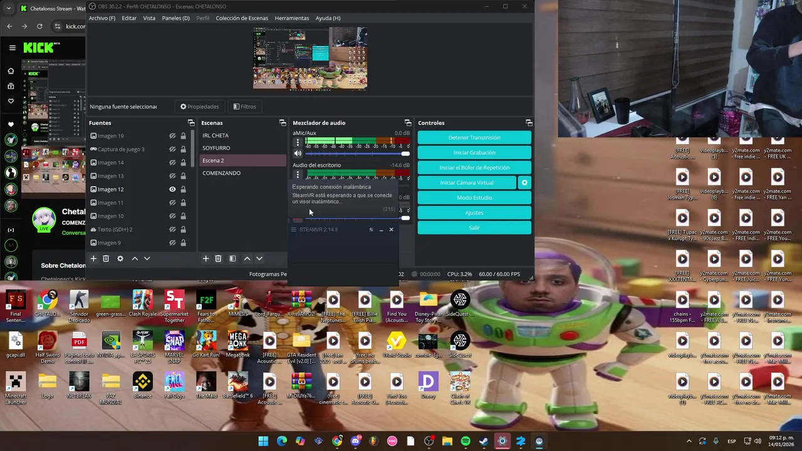Show the Imagen 14 source

pos(172,162)
